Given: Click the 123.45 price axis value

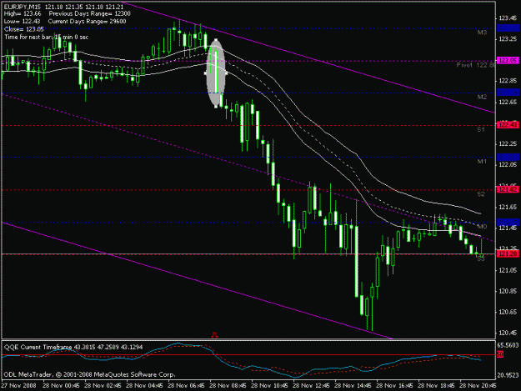Looking at the screenshot, I should point(508,18).
